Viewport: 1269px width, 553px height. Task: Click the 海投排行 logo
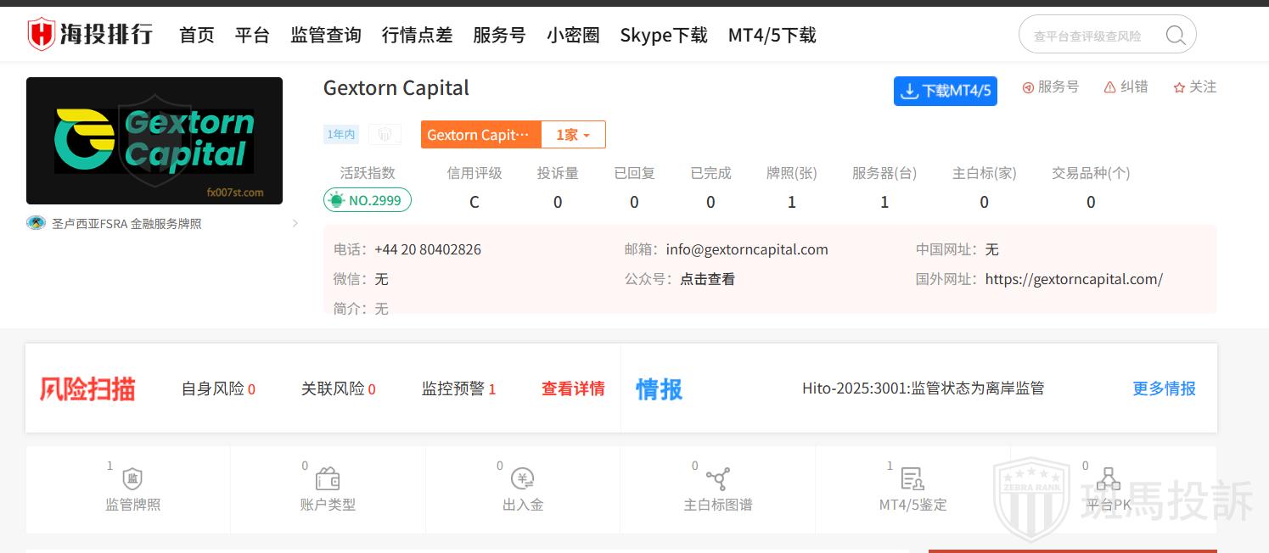click(x=90, y=35)
